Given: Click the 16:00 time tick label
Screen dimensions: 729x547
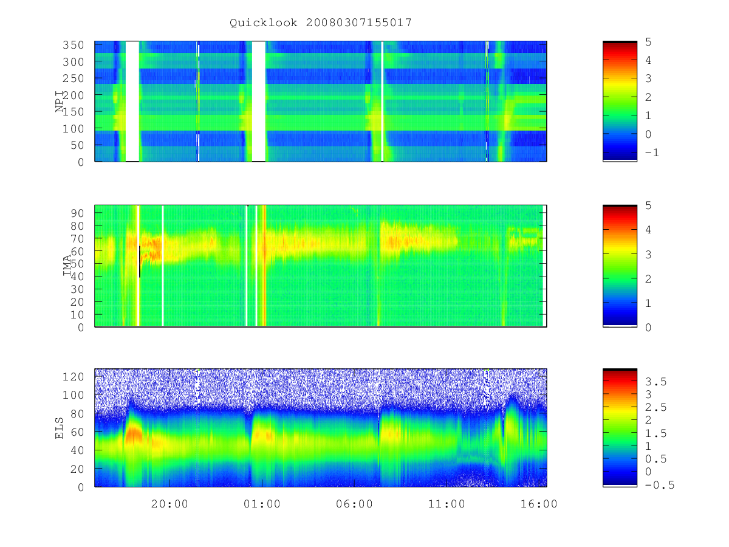Looking at the screenshot, I should (x=539, y=504).
